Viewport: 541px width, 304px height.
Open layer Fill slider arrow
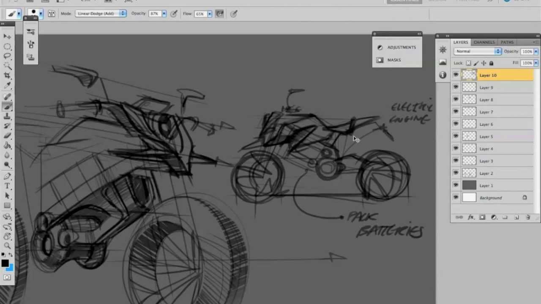tap(536, 63)
